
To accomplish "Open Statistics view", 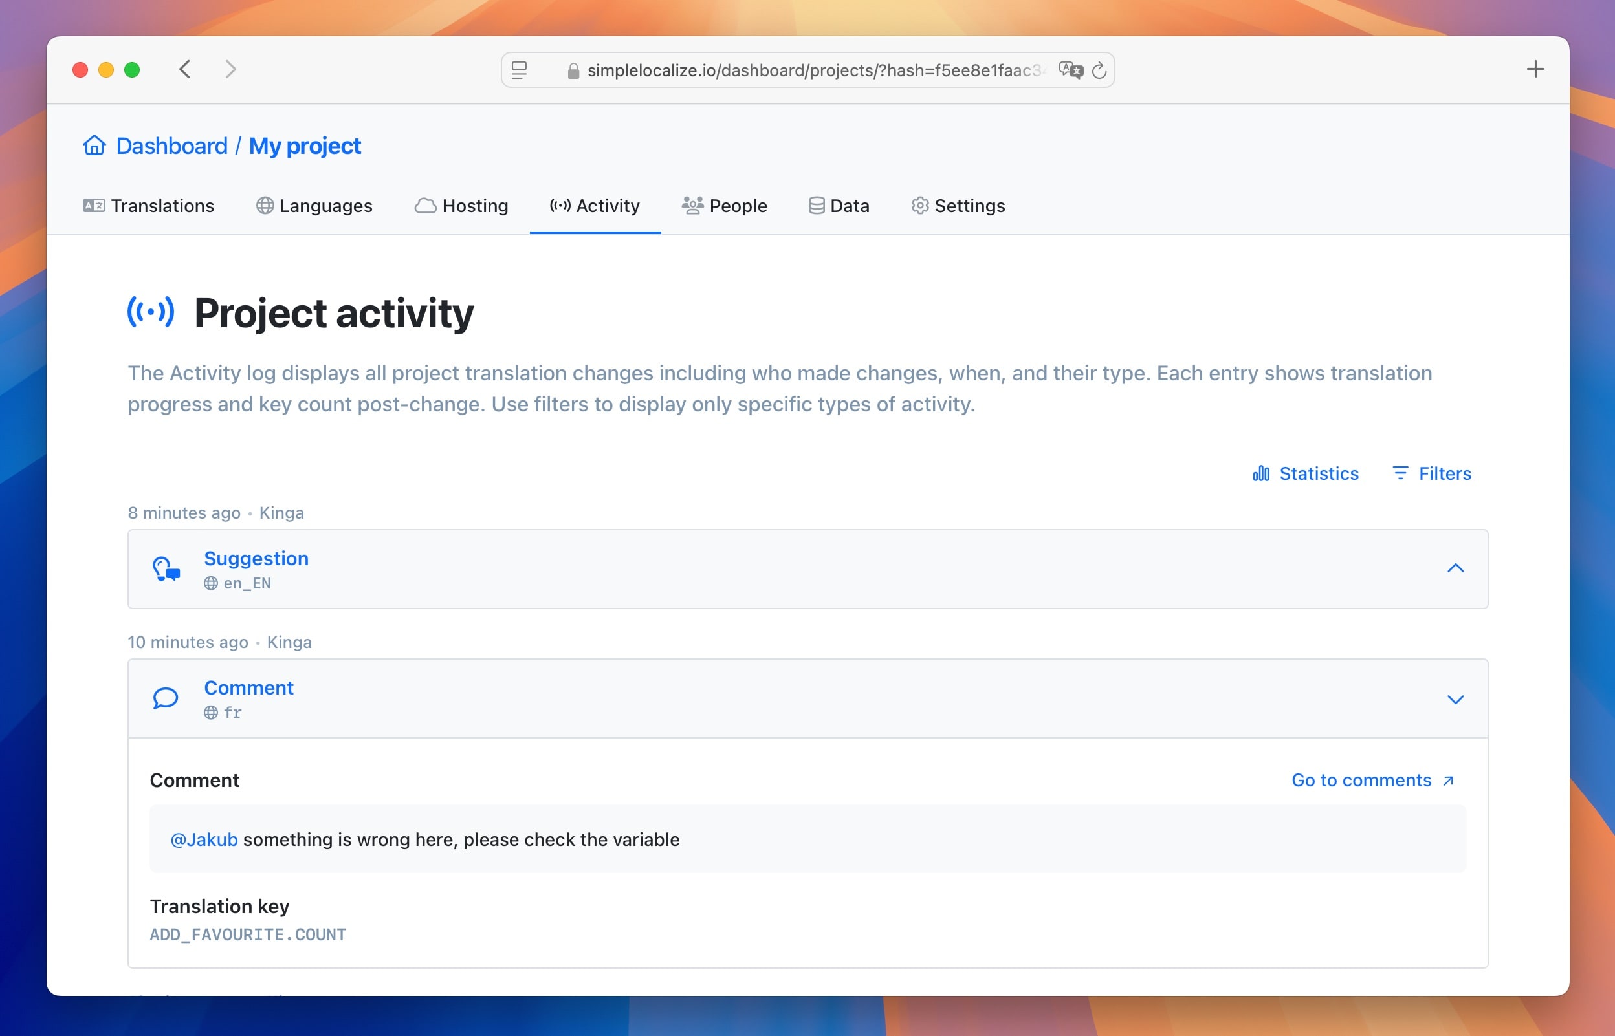I will click(x=1306, y=473).
